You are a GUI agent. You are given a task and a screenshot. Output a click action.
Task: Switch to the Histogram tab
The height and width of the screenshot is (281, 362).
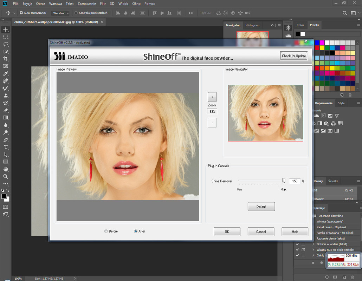(x=252, y=25)
